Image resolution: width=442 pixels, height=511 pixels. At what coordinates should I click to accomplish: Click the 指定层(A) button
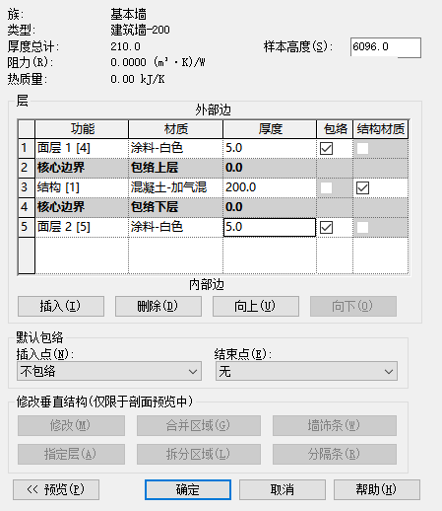71,454
